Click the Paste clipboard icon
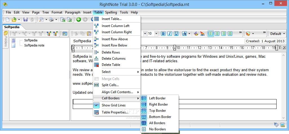This screenshot has height=134, width=289. point(89,33)
